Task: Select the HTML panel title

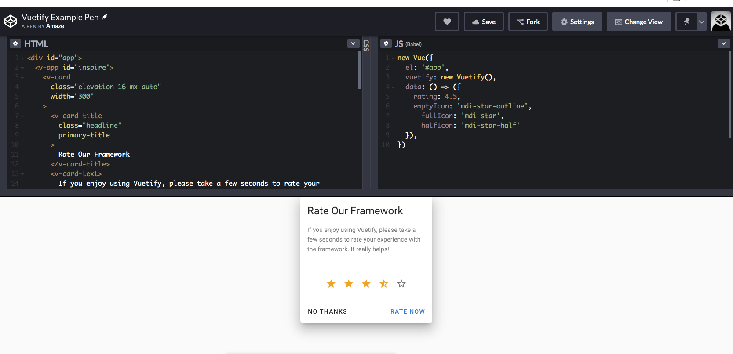Action: pyautogui.click(x=36, y=44)
